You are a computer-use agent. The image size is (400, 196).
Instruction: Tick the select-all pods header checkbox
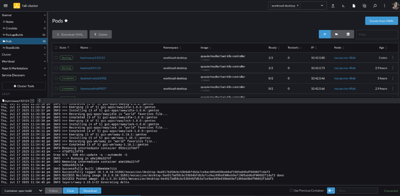click(56, 48)
